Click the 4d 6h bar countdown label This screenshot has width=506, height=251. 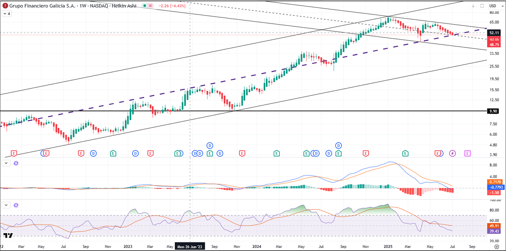point(495,39)
